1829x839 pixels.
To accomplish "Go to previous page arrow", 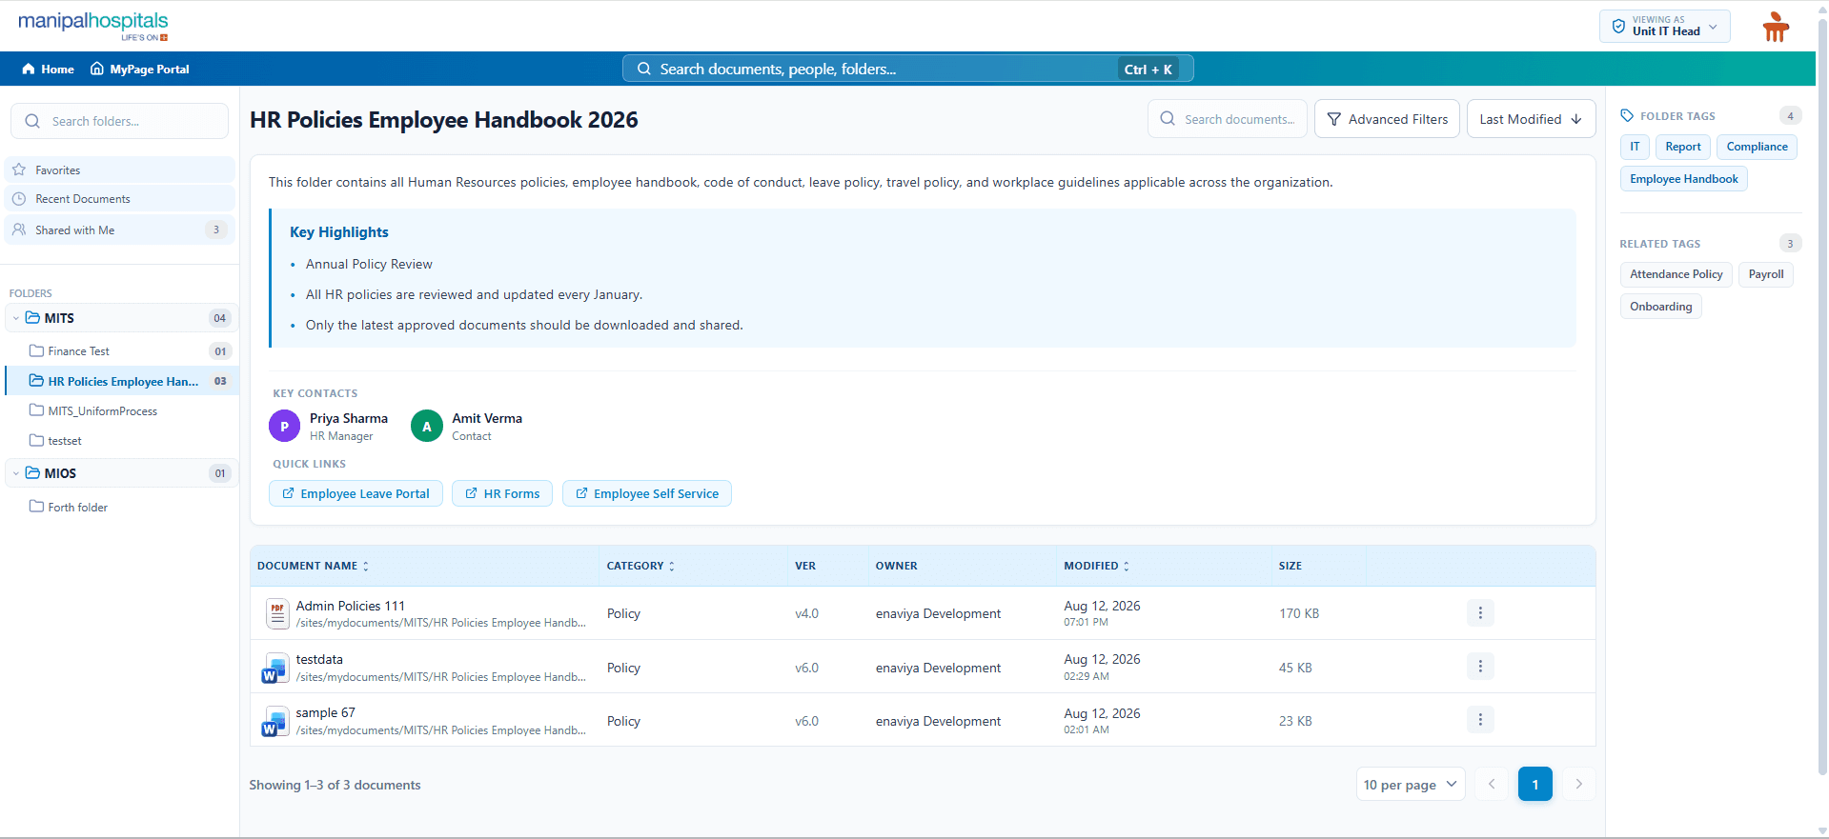I will pyautogui.click(x=1492, y=784).
